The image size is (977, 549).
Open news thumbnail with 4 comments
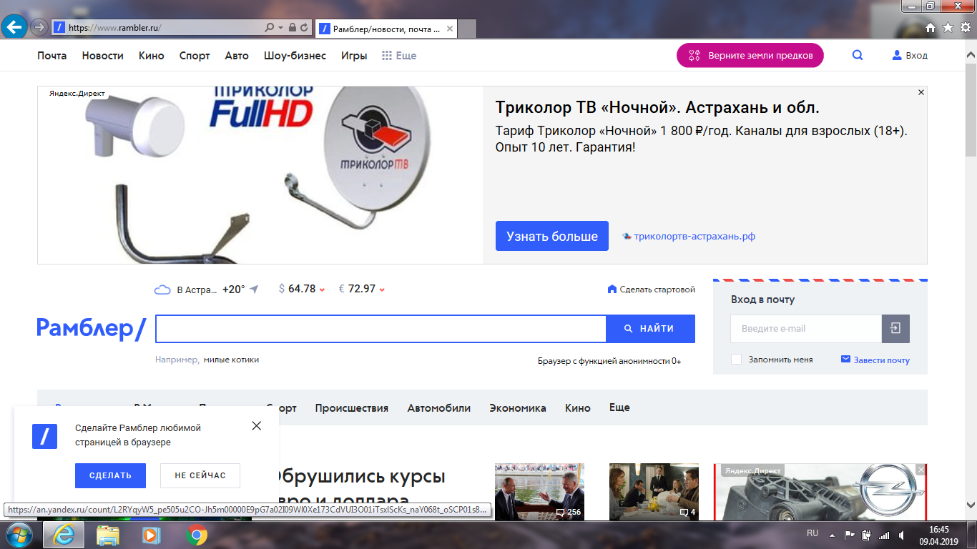pos(654,492)
